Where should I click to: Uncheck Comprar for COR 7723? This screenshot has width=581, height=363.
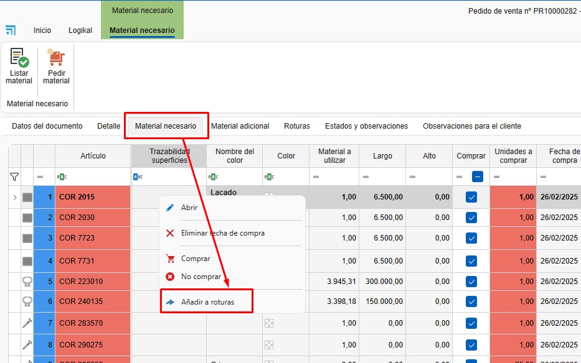point(471,238)
